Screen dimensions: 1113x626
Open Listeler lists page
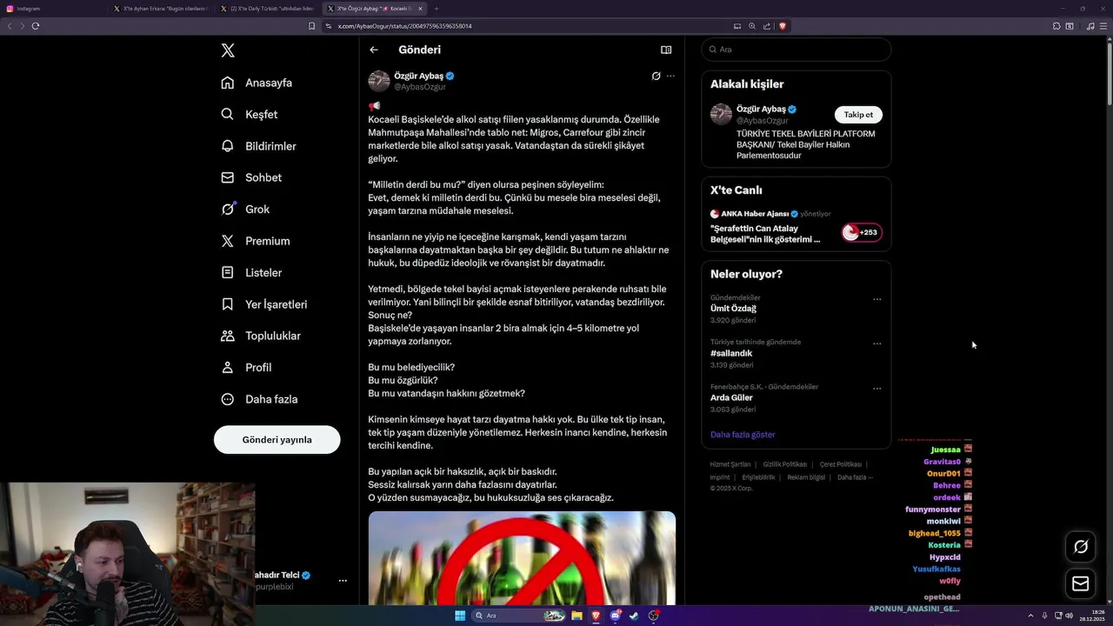tap(251, 273)
